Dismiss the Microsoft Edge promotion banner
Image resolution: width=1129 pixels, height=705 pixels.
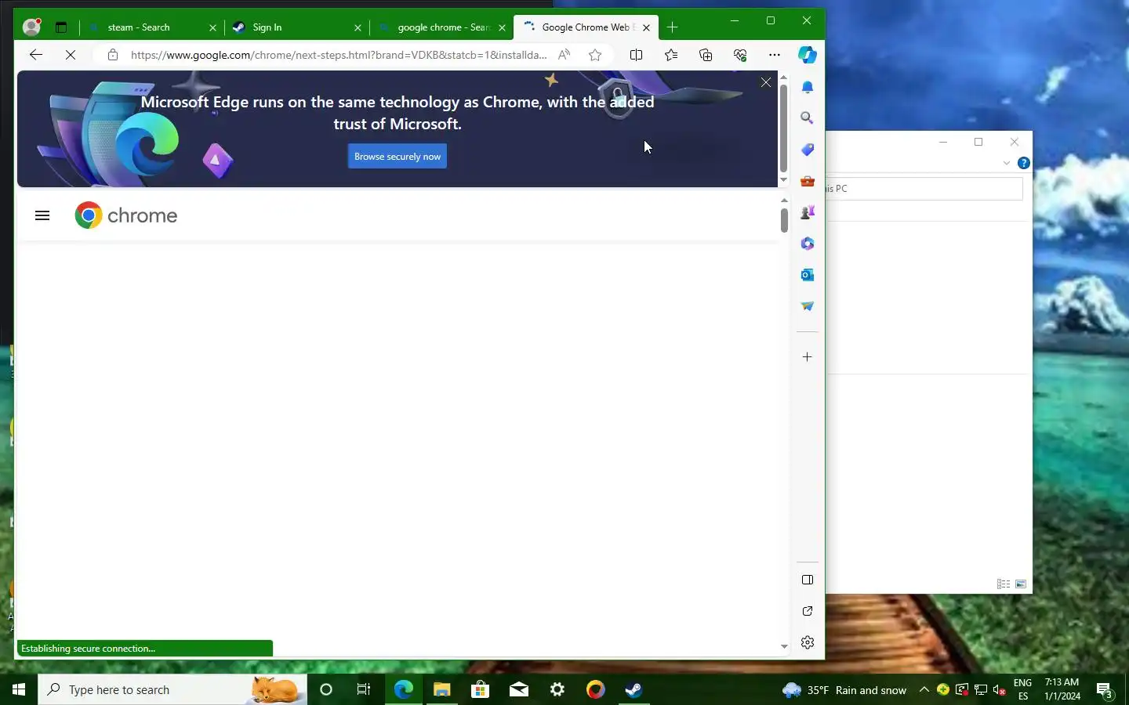point(766,82)
